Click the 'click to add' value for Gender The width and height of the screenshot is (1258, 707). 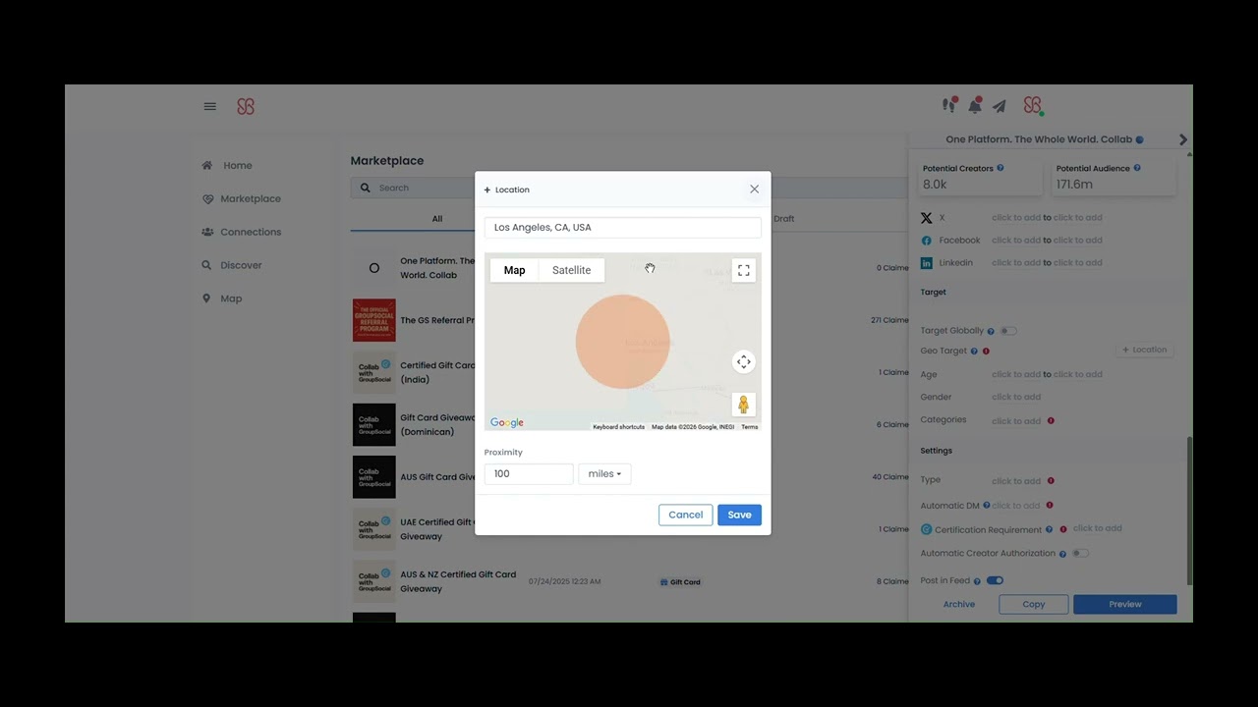(1016, 398)
